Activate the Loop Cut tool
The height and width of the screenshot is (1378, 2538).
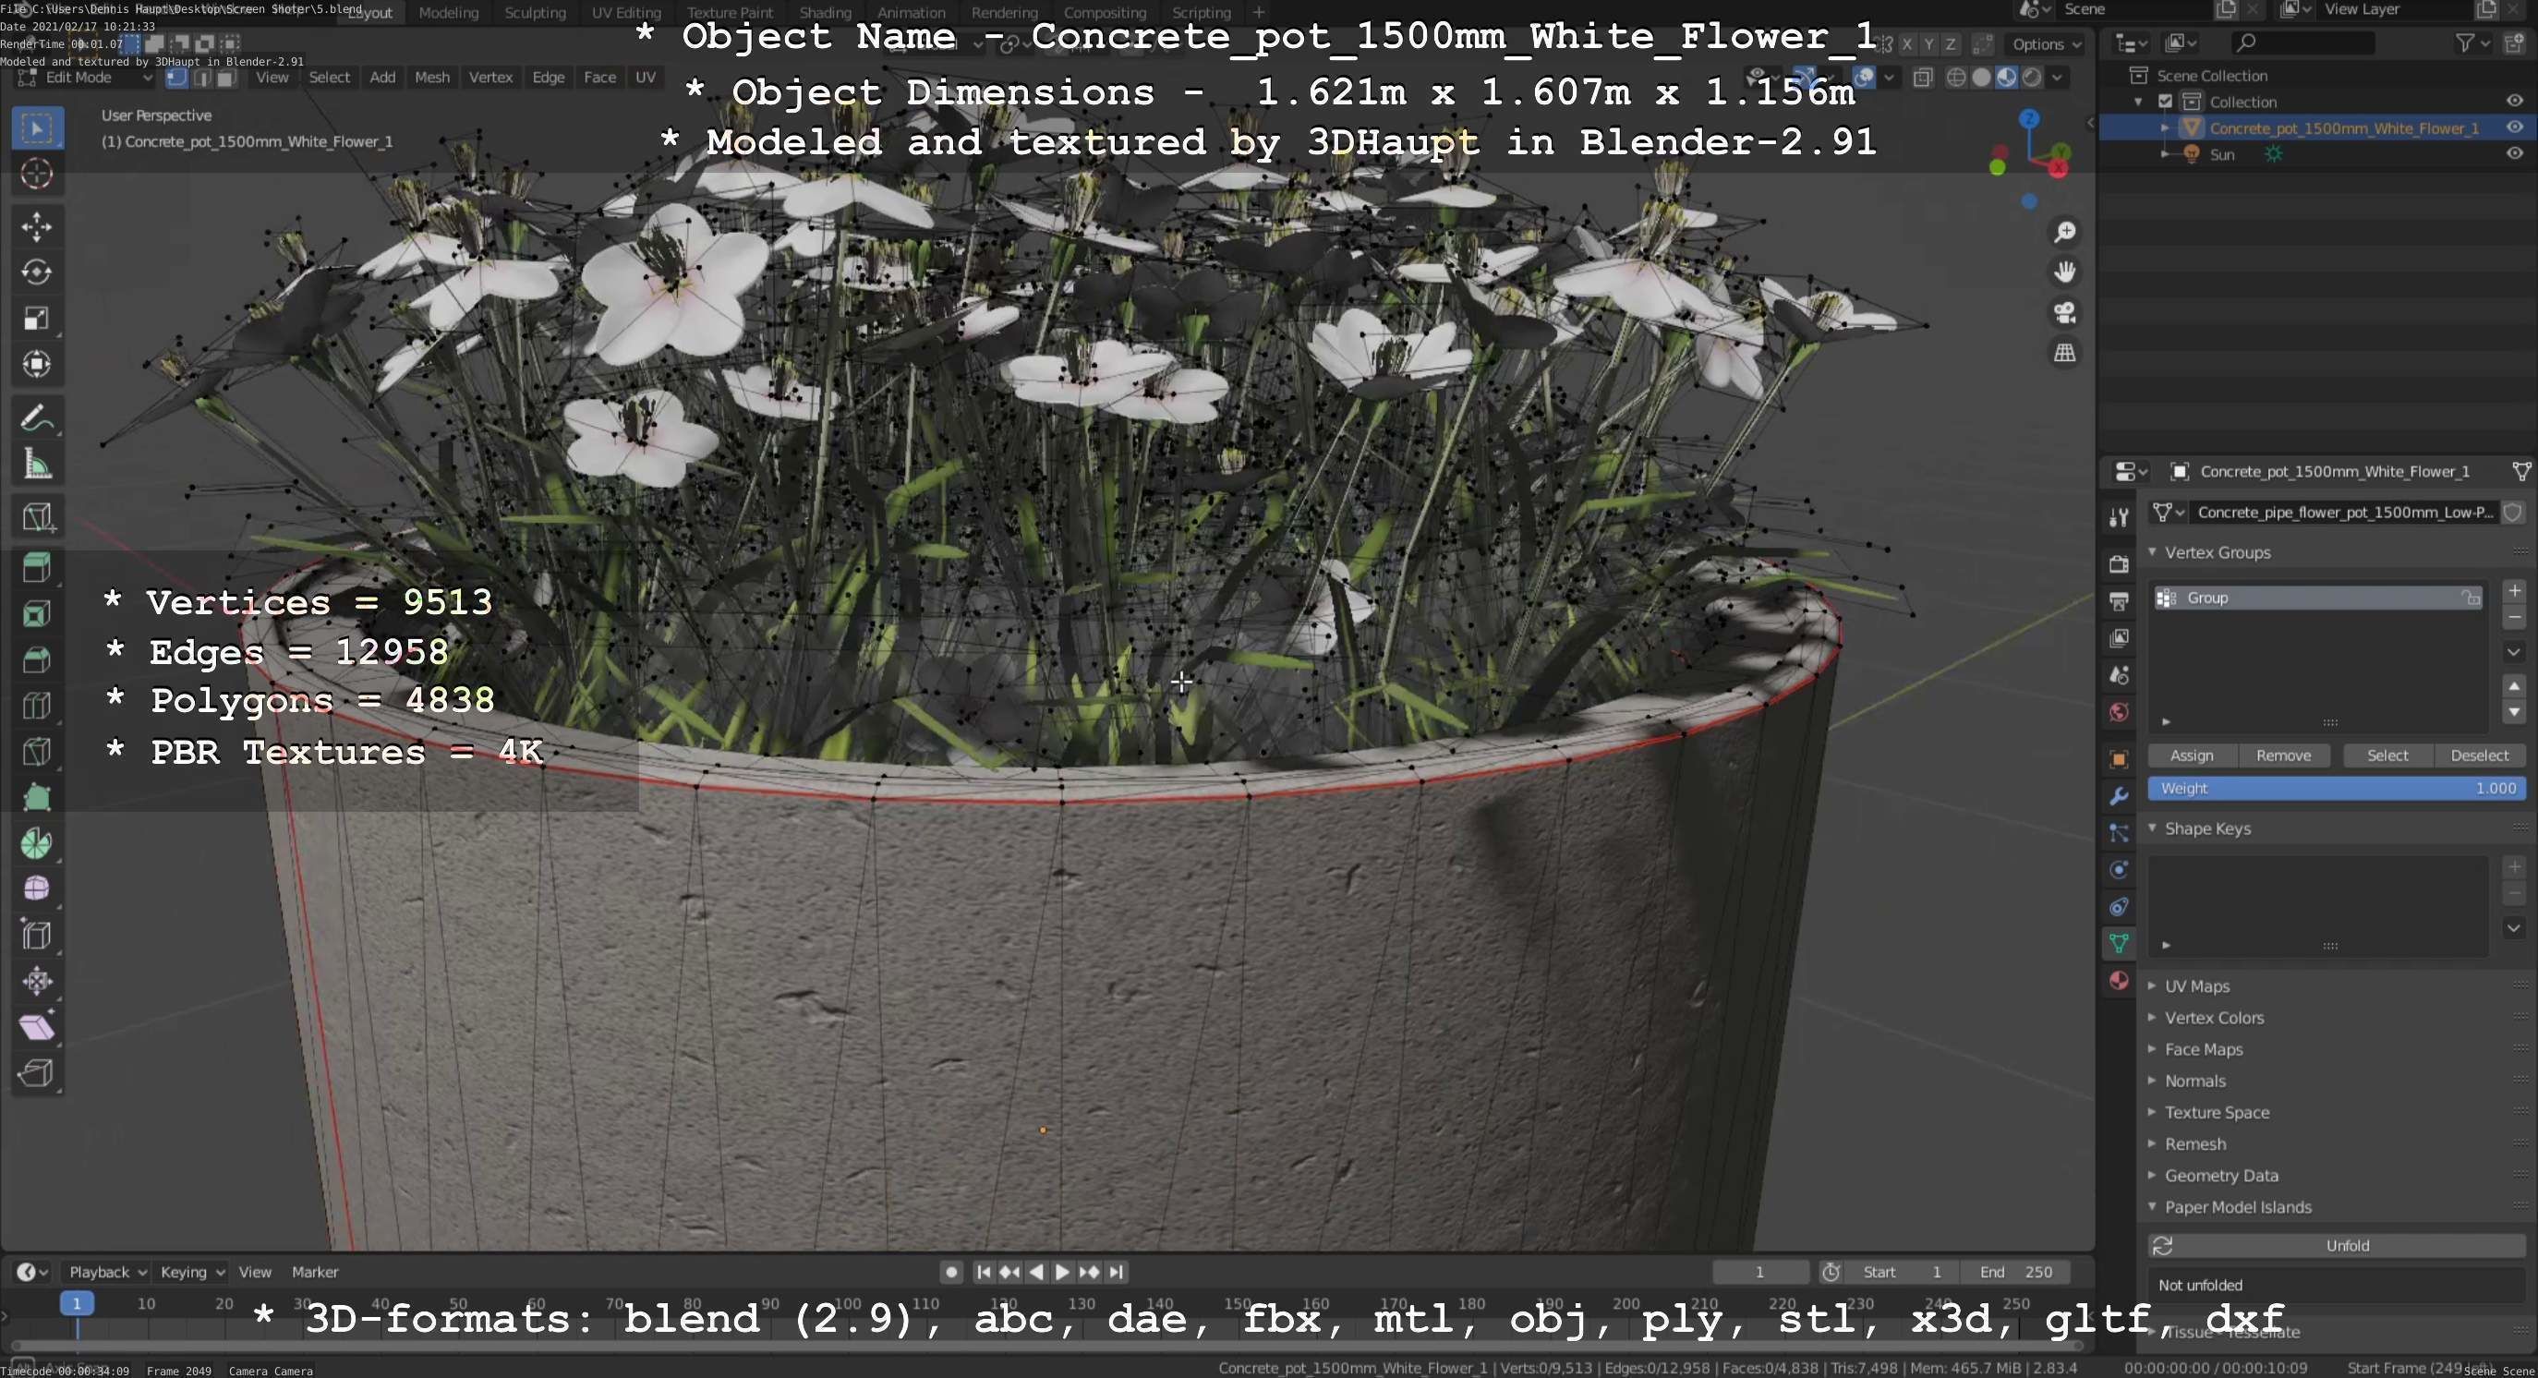(38, 706)
